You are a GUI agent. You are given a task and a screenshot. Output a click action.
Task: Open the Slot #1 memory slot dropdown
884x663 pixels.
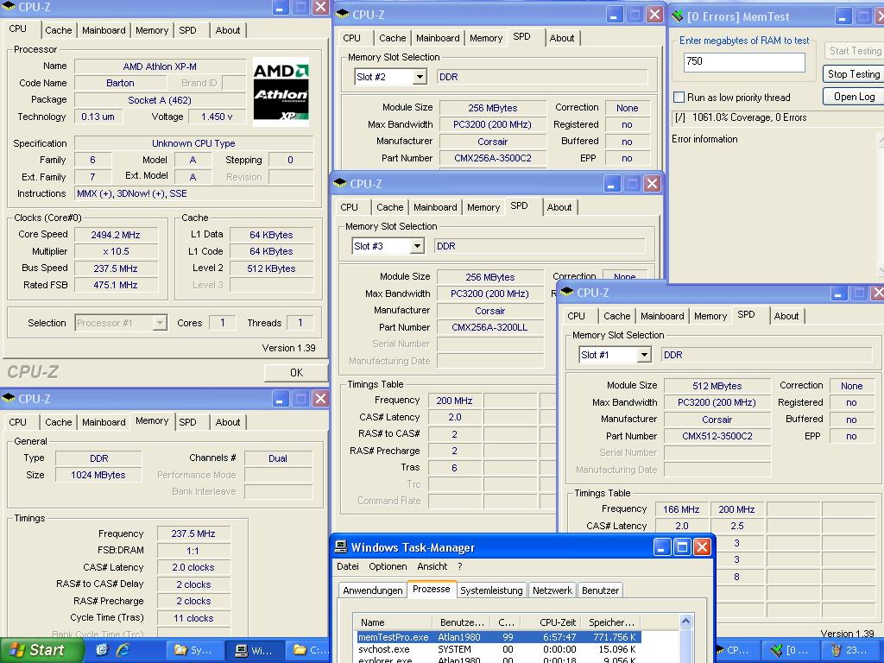coord(644,355)
